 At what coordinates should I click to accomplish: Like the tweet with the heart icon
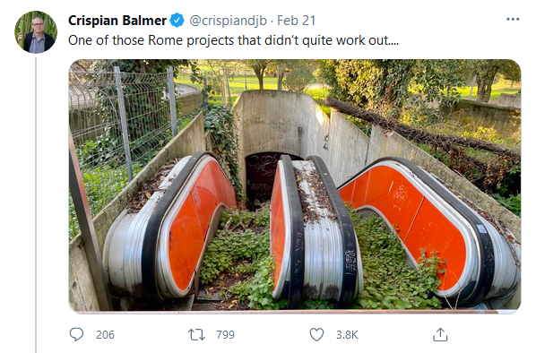point(316,334)
